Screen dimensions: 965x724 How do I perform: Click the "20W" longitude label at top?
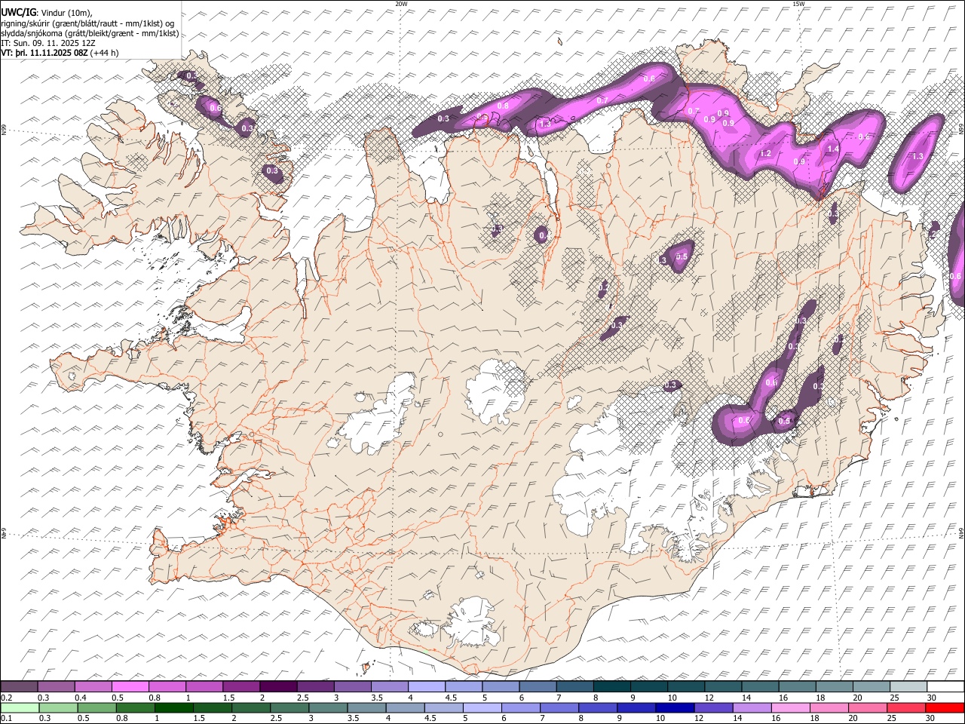click(x=402, y=4)
